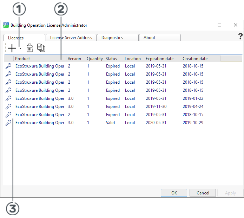The image size is (244, 218).
Task: Sort by the Product column header
Action: click(40, 59)
